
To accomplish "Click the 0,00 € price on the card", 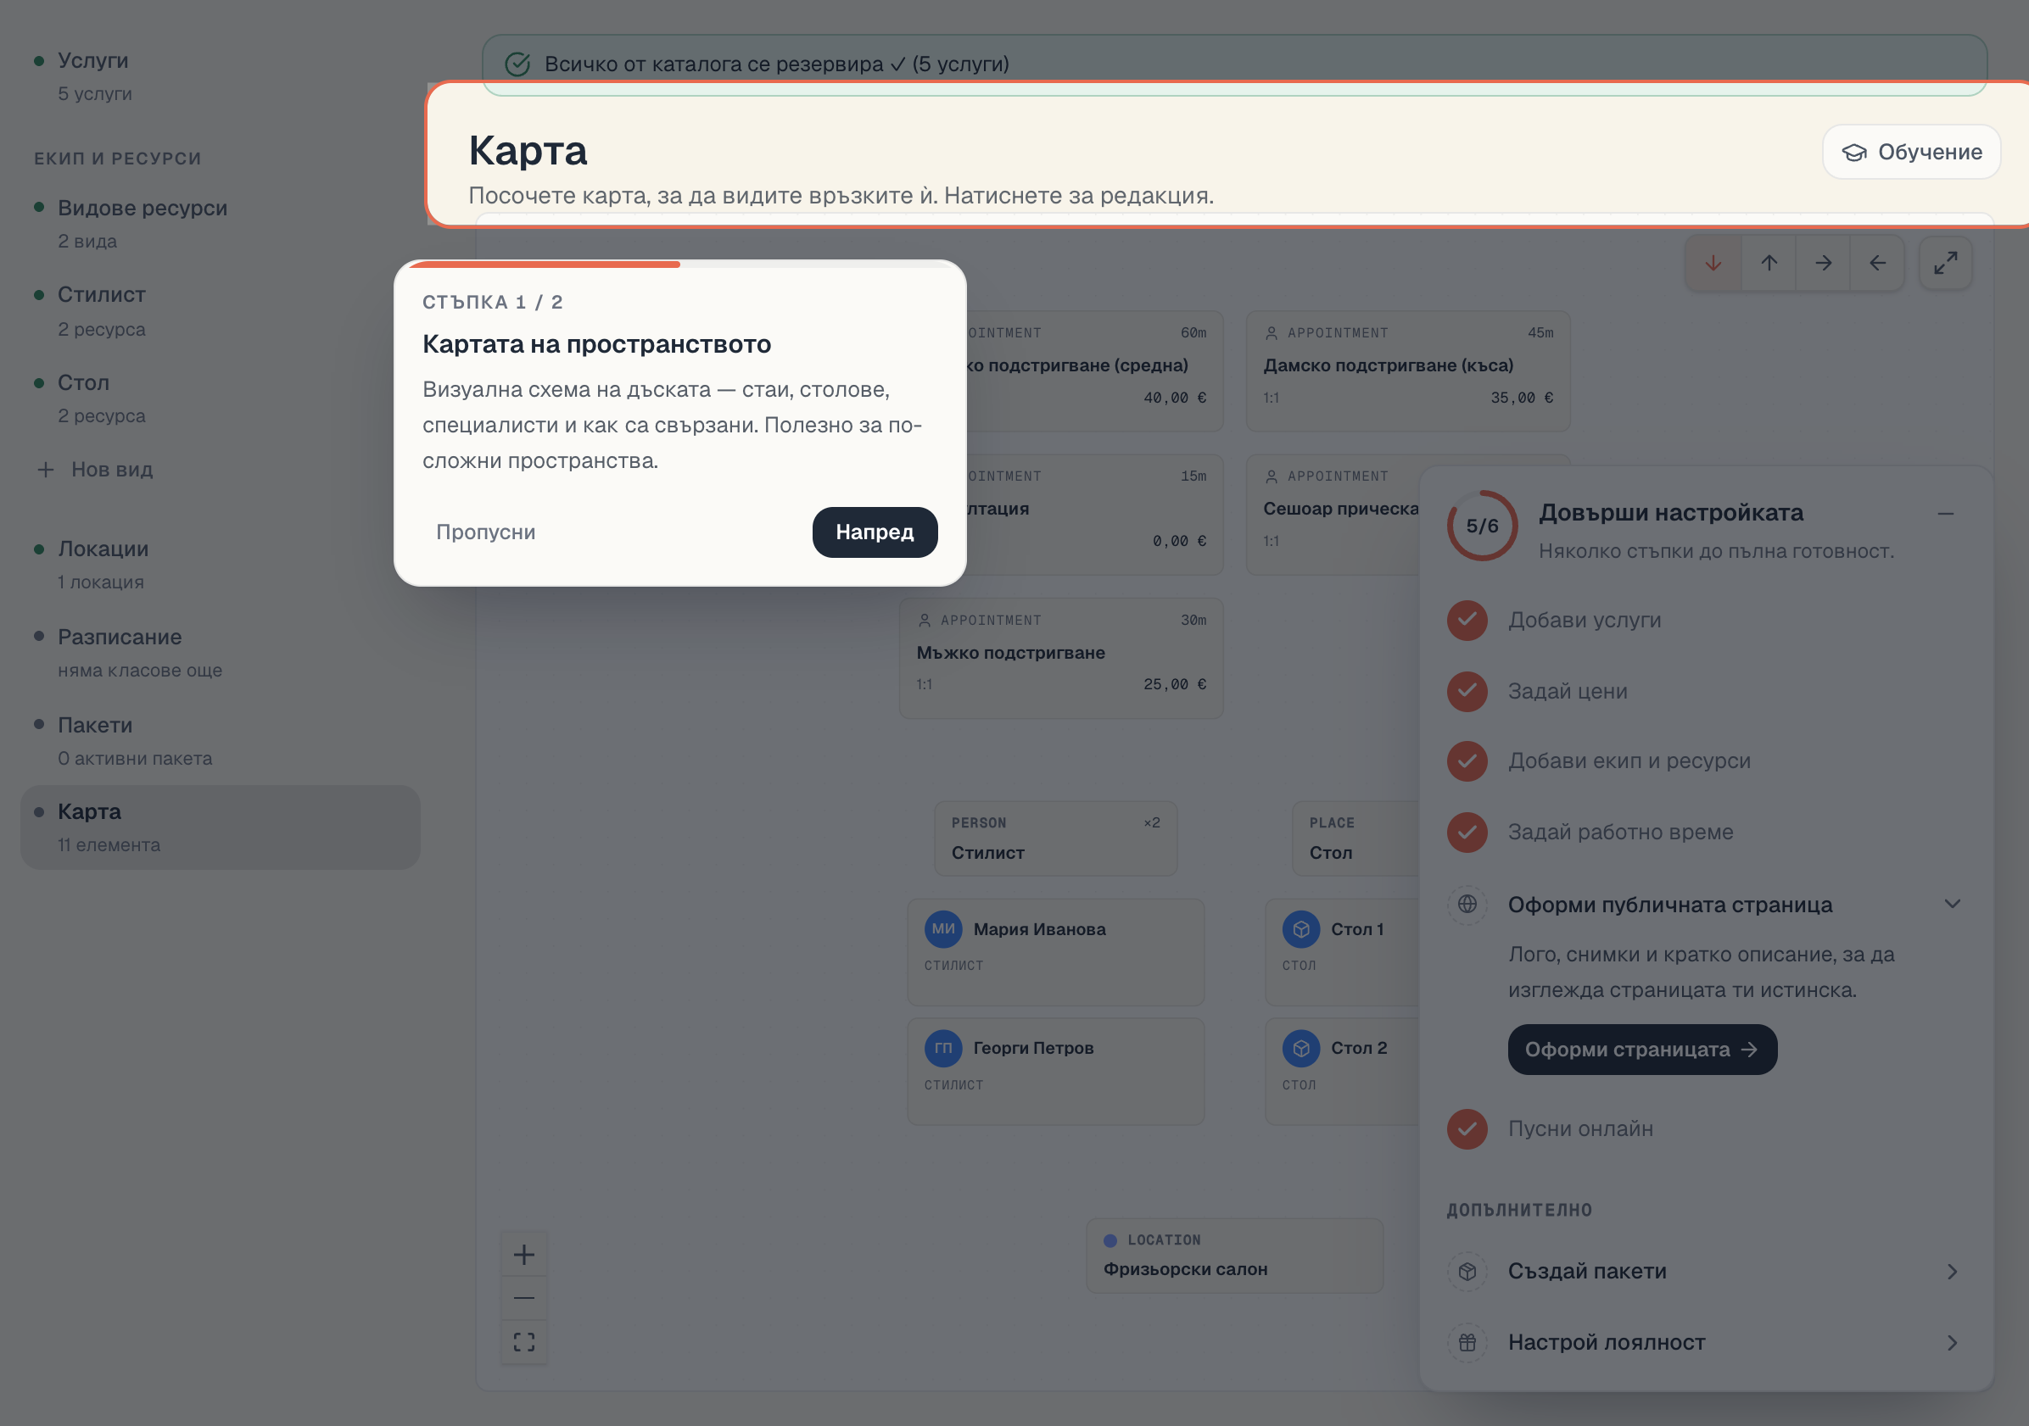I will 1179,541.
